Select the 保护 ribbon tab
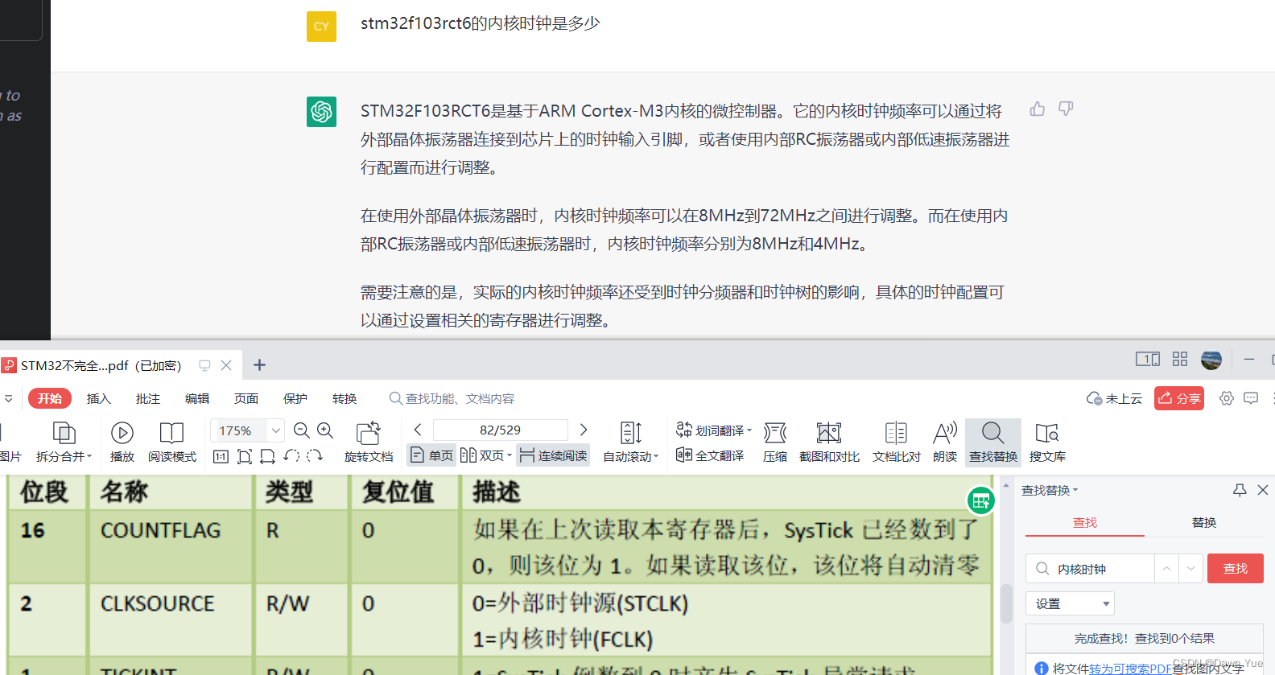The height and width of the screenshot is (675, 1275). [295, 398]
